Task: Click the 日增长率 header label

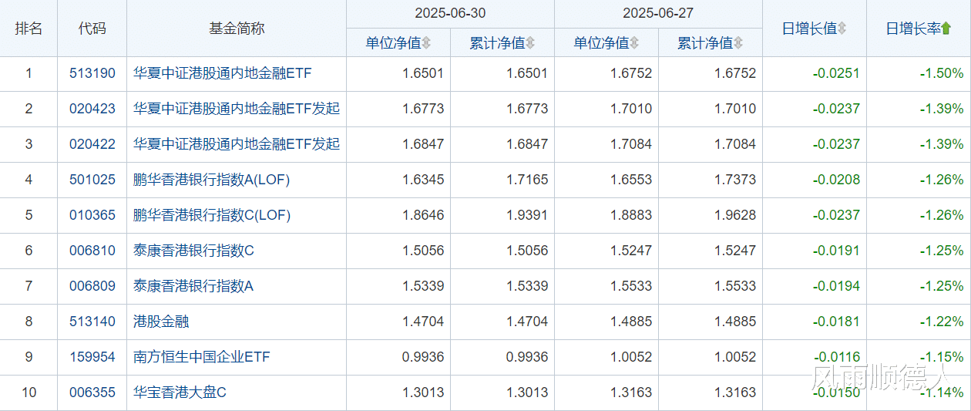Action: tap(913, 29)
